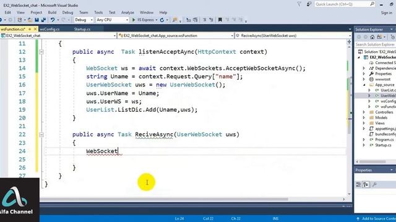Open the IIS Express launch target dropdown arrow
Viewport: 396px width, 222px height.
(157, 20)
